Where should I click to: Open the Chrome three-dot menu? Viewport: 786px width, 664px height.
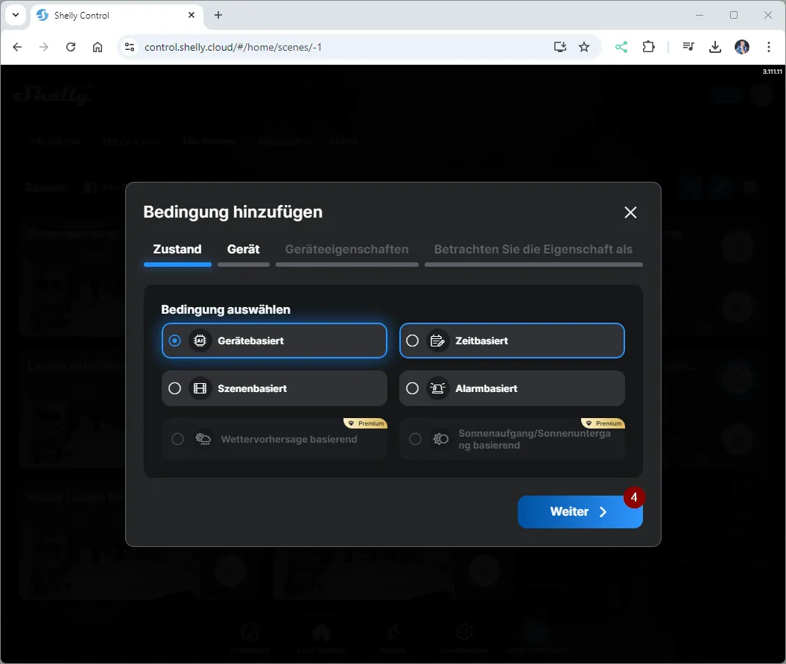pyautogui.click(x=769, y=47)
